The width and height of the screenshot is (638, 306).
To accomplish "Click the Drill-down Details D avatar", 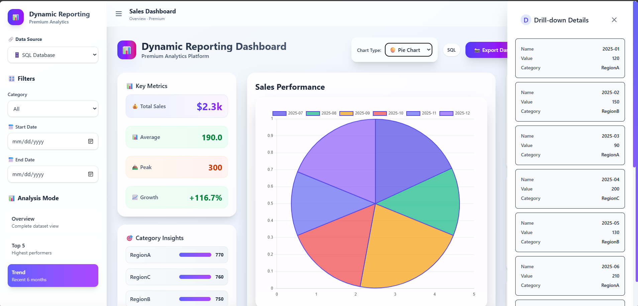I will [x=526, y=20].
